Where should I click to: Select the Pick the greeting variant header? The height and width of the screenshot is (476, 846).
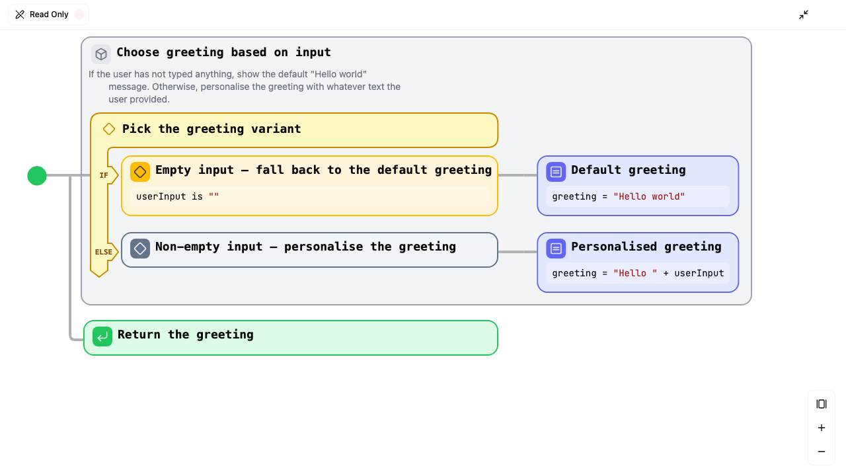point(294,130)
